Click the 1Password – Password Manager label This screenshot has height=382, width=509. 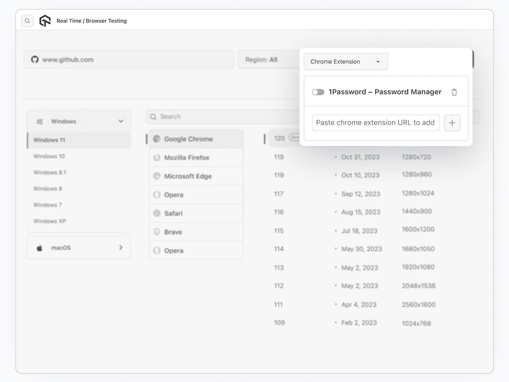tap(385, 92)
